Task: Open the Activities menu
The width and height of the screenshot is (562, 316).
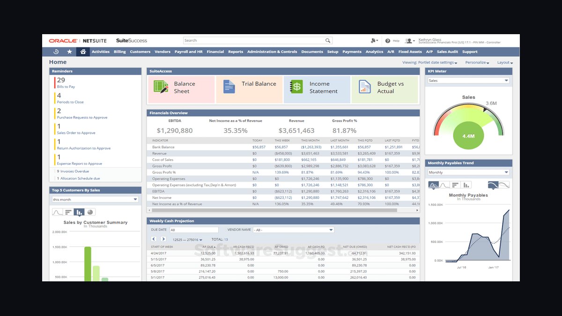Action: 101,52
